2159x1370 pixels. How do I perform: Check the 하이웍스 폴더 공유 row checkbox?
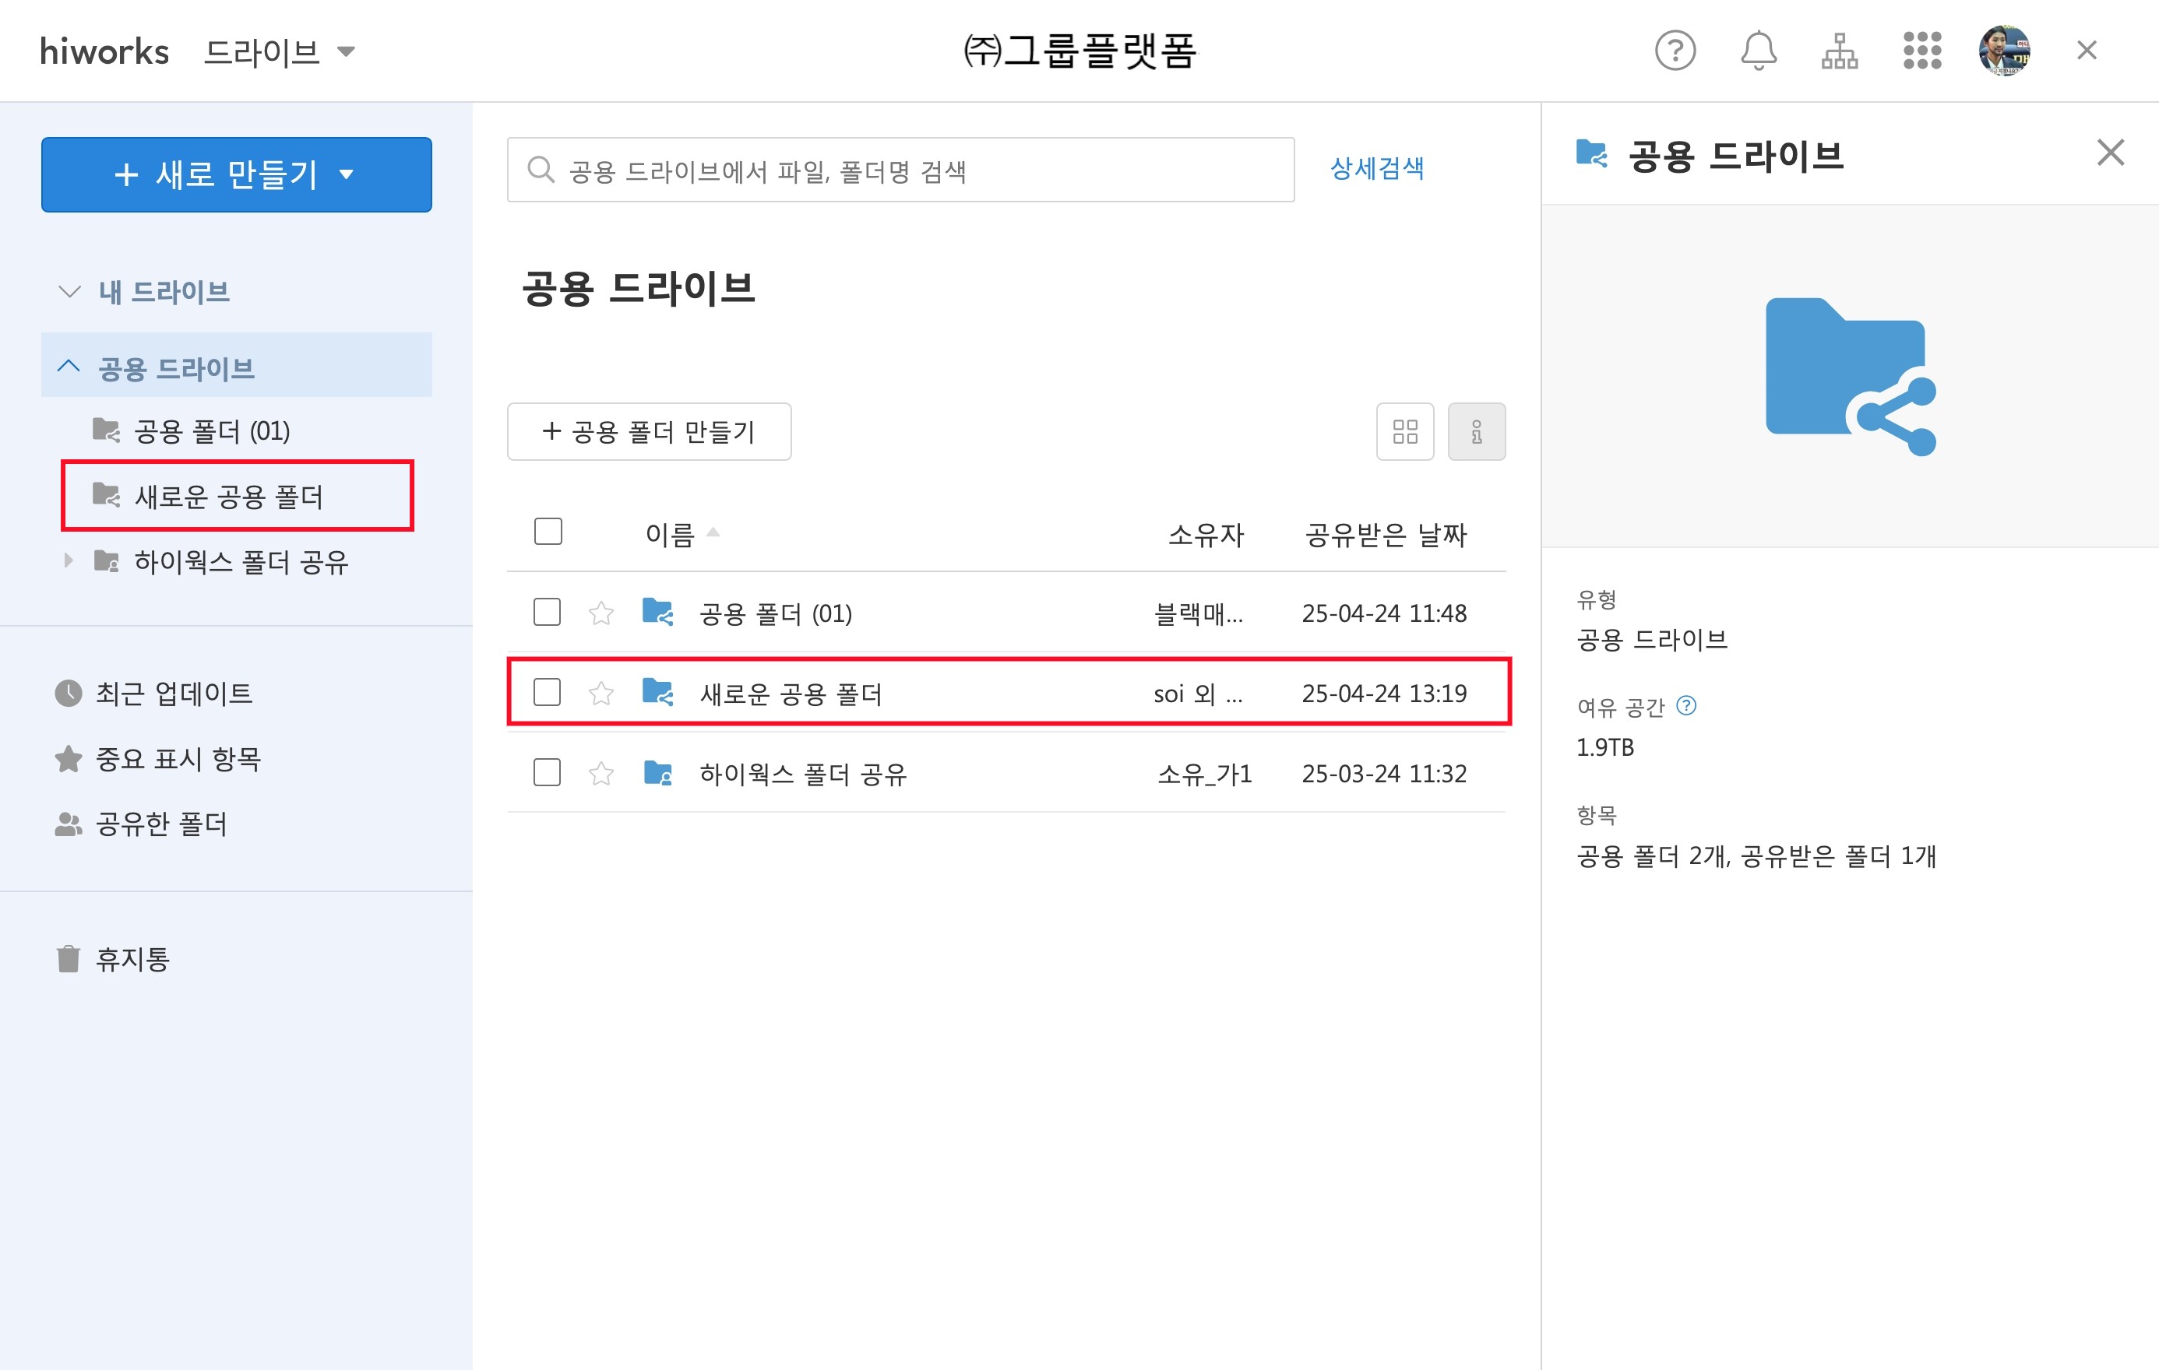pyautogui.click(x=547, y=772)
